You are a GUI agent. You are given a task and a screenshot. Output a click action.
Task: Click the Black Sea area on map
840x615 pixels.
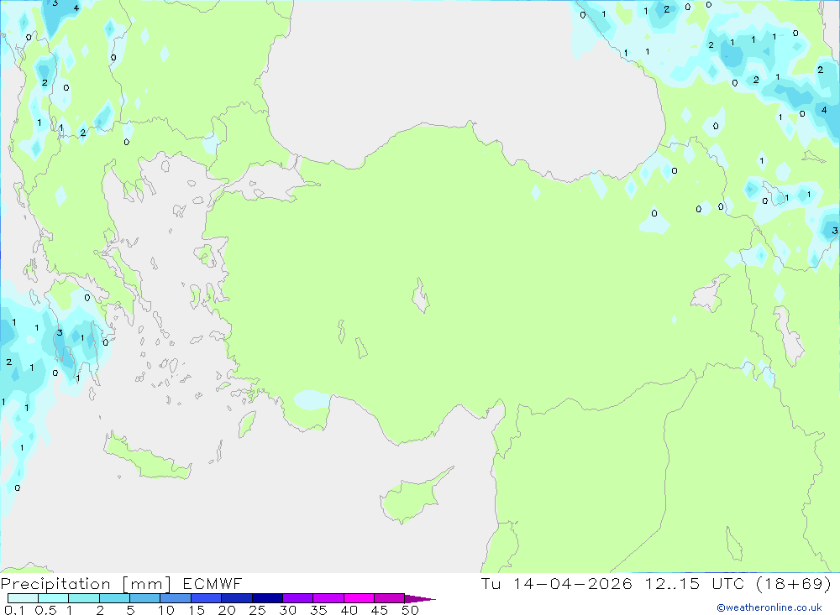(x=460, y=81)
